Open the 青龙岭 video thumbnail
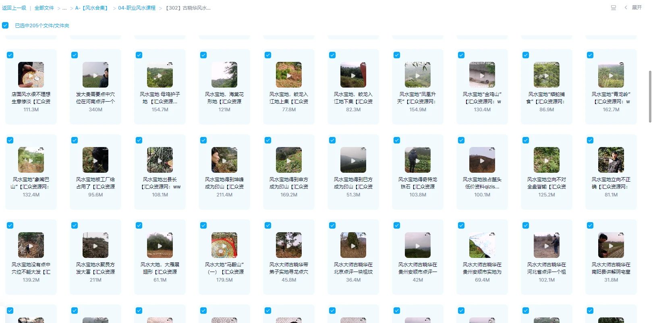The height and width of the screenshot is (323, 653). click(611, 75)
